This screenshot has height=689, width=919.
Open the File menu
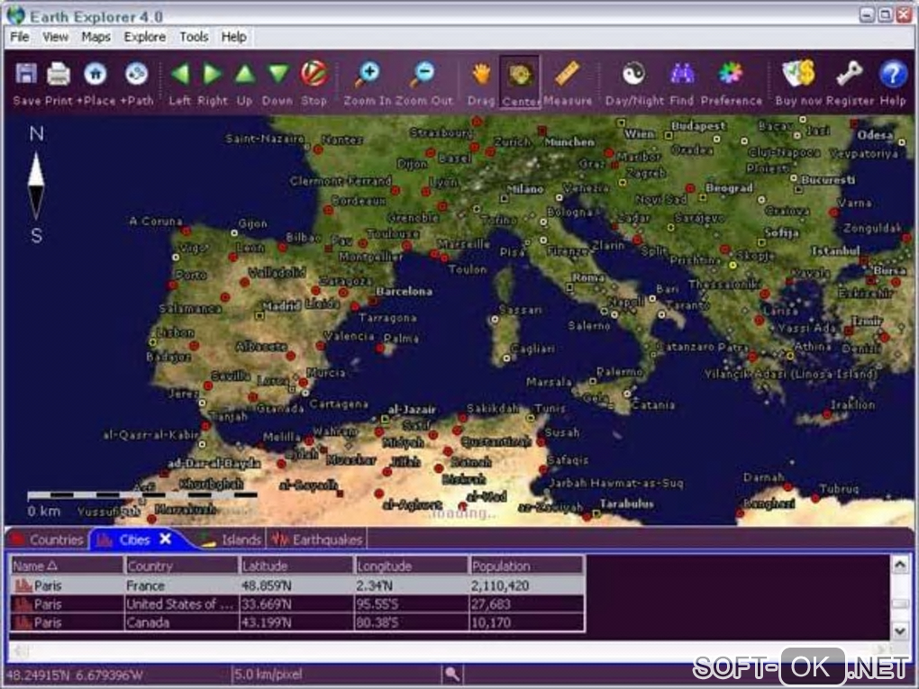pyautogui.click(x=19, y=37)
